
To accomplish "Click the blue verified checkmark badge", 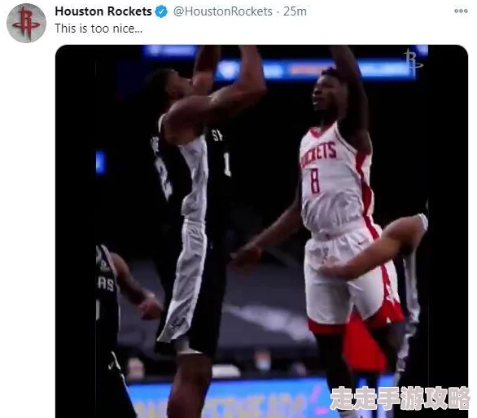I will point(161,11).
